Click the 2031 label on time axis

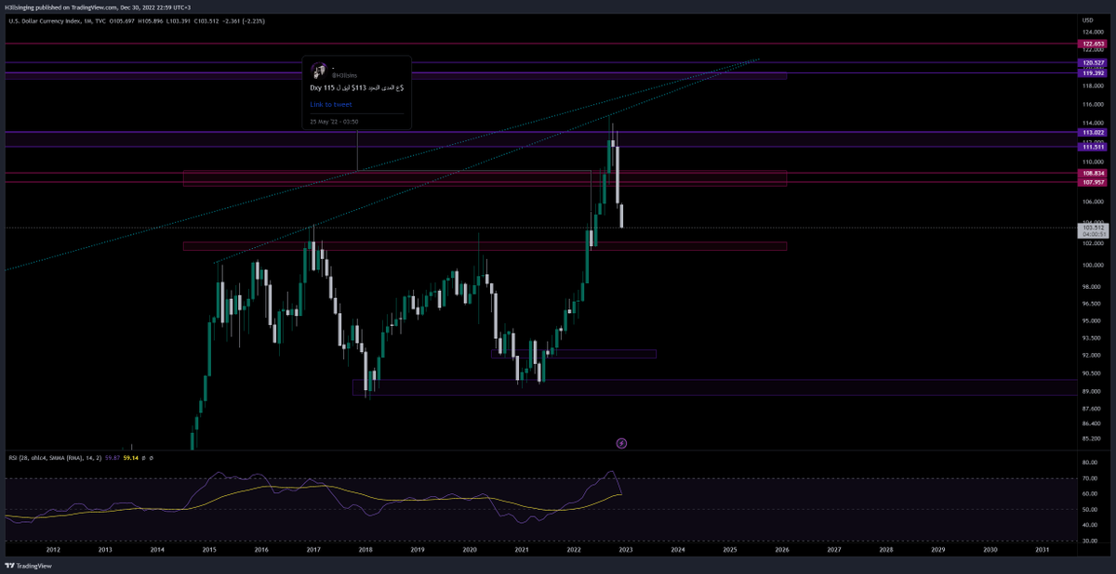pyautogui.click(x=1043, y=549)
